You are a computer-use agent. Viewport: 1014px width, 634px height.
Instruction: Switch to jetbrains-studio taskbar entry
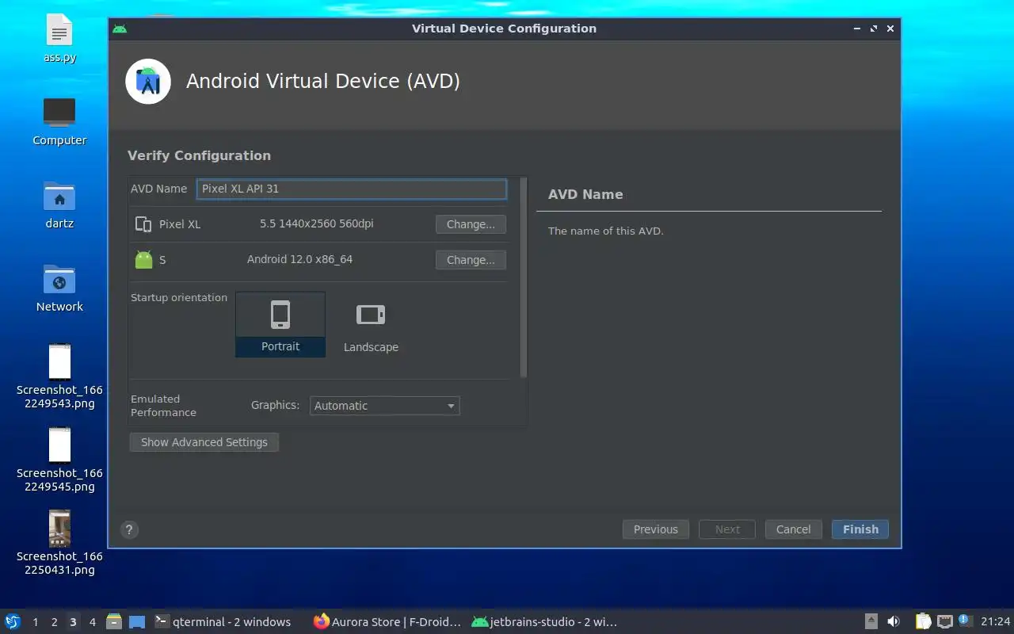point(544,622)
